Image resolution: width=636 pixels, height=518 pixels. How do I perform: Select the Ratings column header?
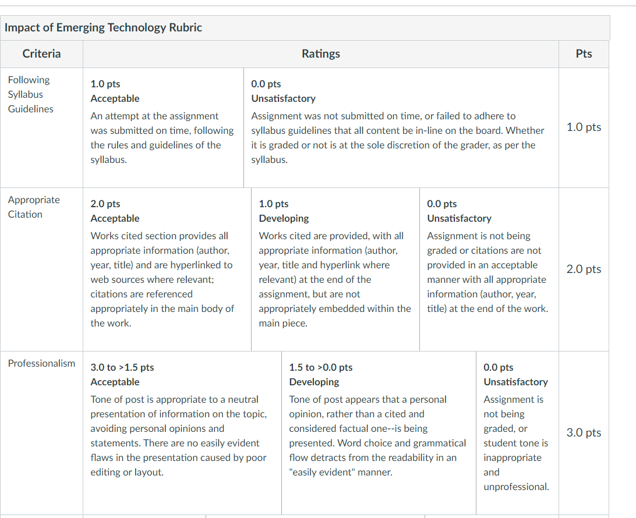click(321, 54)
